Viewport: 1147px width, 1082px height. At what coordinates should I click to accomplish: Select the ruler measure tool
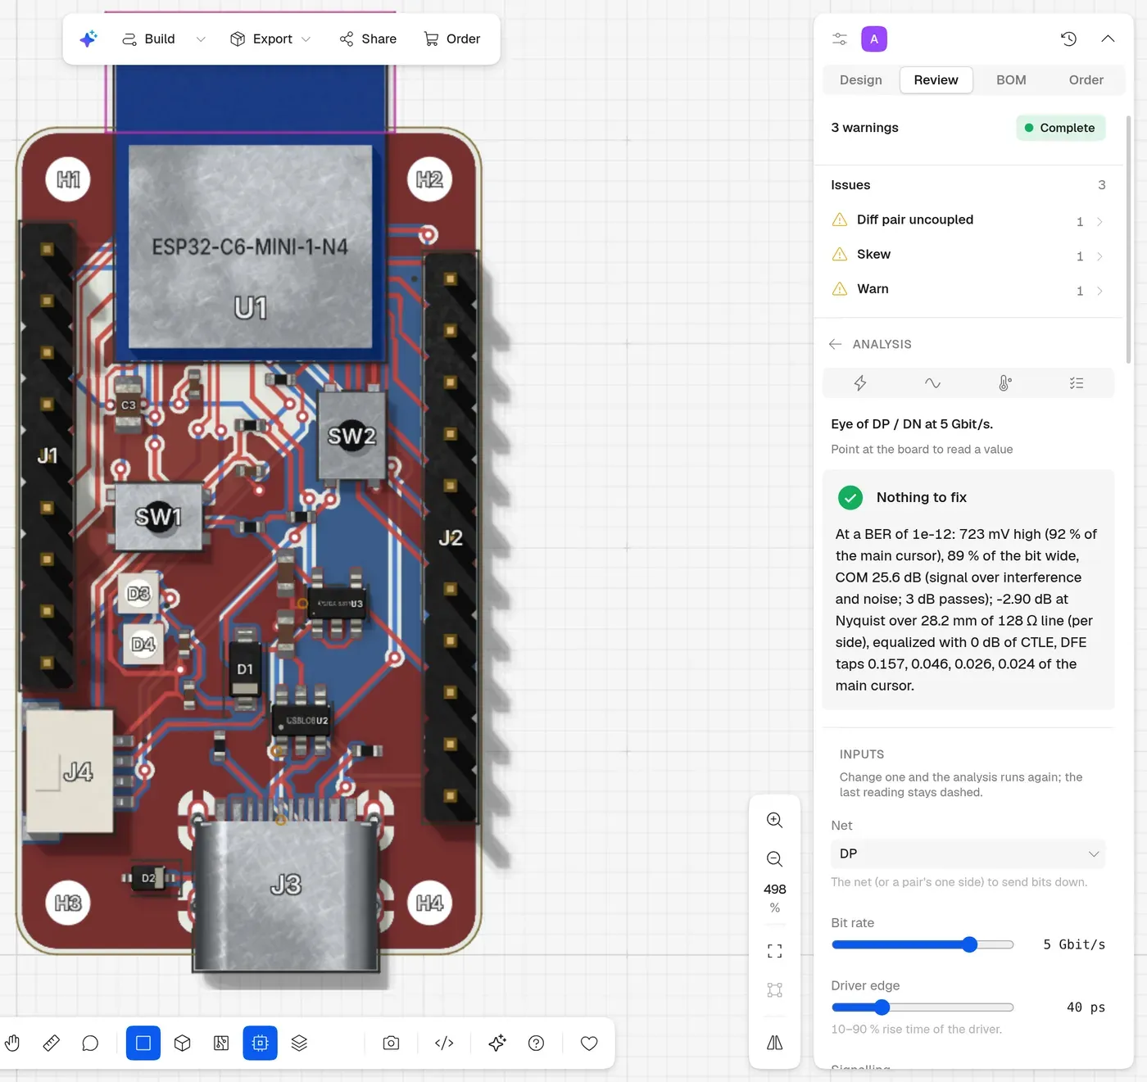(52, 1043)
